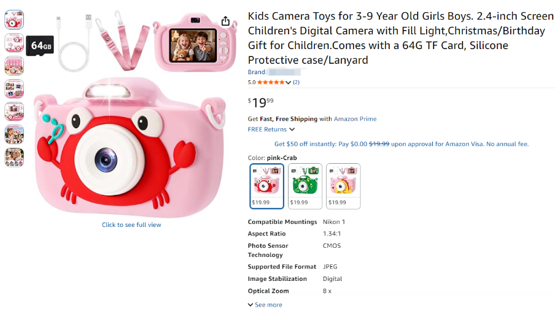Choose the green camera color option

pos(305,186)
